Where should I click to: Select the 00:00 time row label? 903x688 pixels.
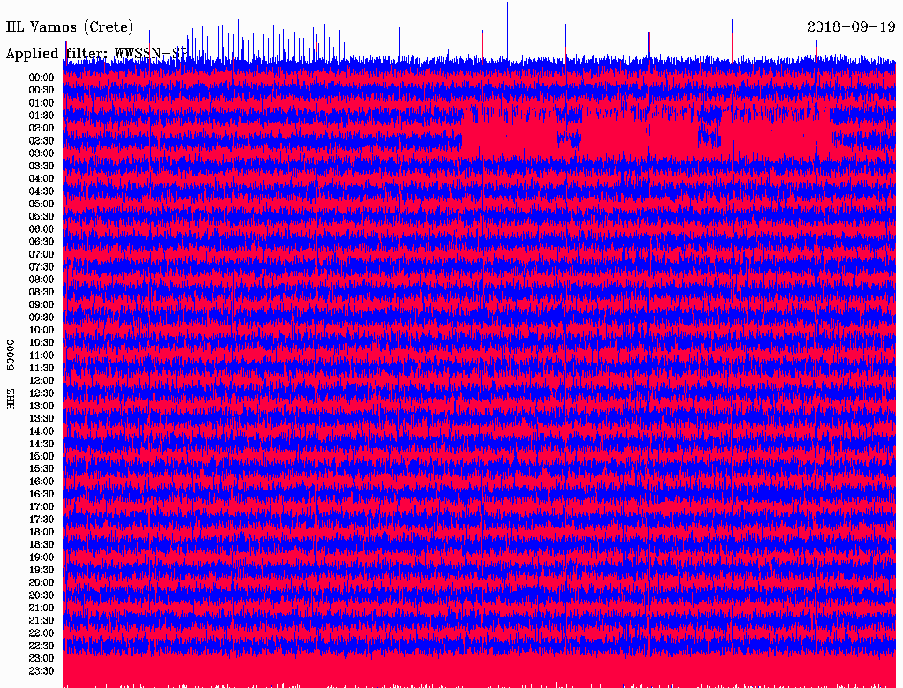(x=41, y=78)
